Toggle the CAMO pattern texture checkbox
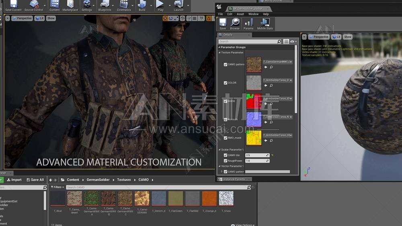Screen dimensions: 402x226 point(226,65)
